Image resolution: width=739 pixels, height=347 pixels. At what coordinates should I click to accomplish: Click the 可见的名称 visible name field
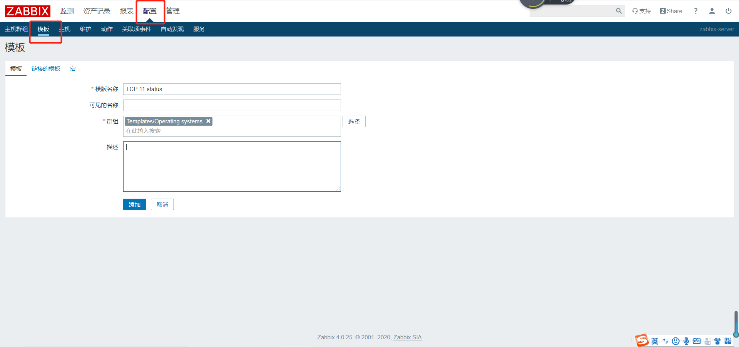coord(232,105)
